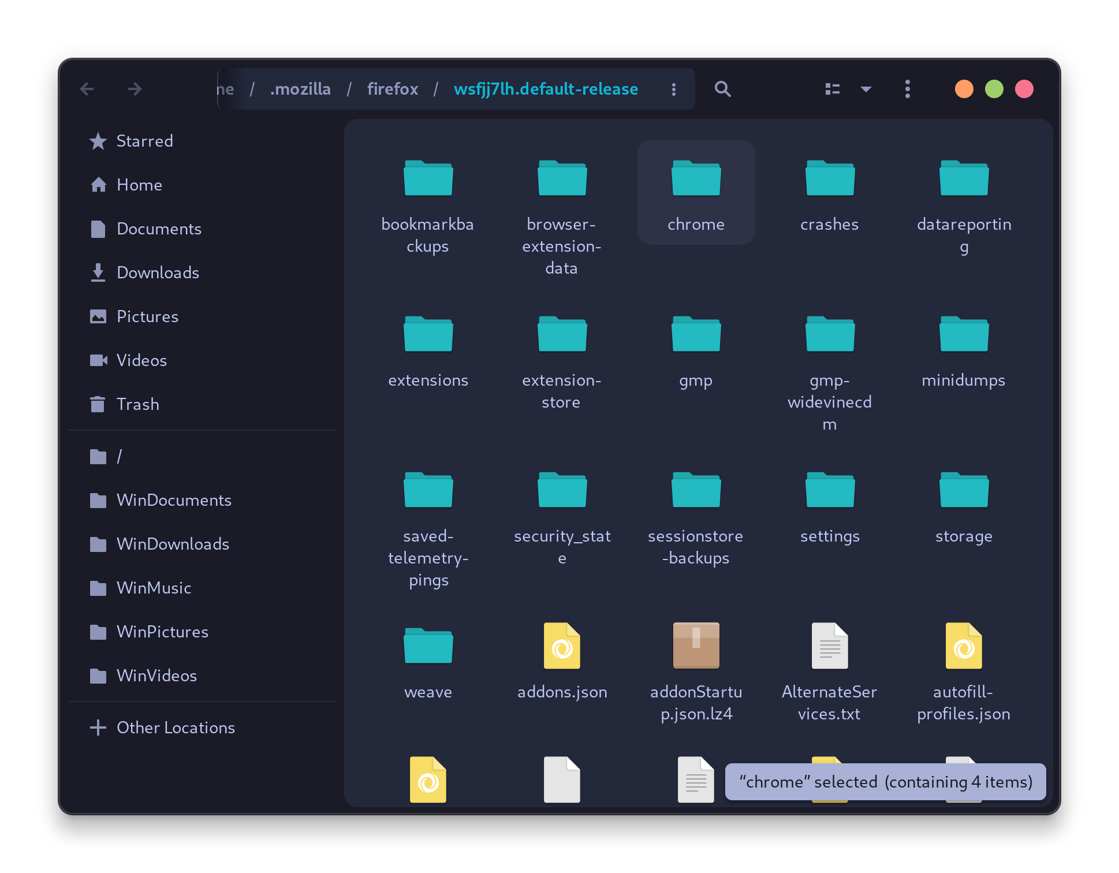Click the forward navigation arrow

[134, 89]
